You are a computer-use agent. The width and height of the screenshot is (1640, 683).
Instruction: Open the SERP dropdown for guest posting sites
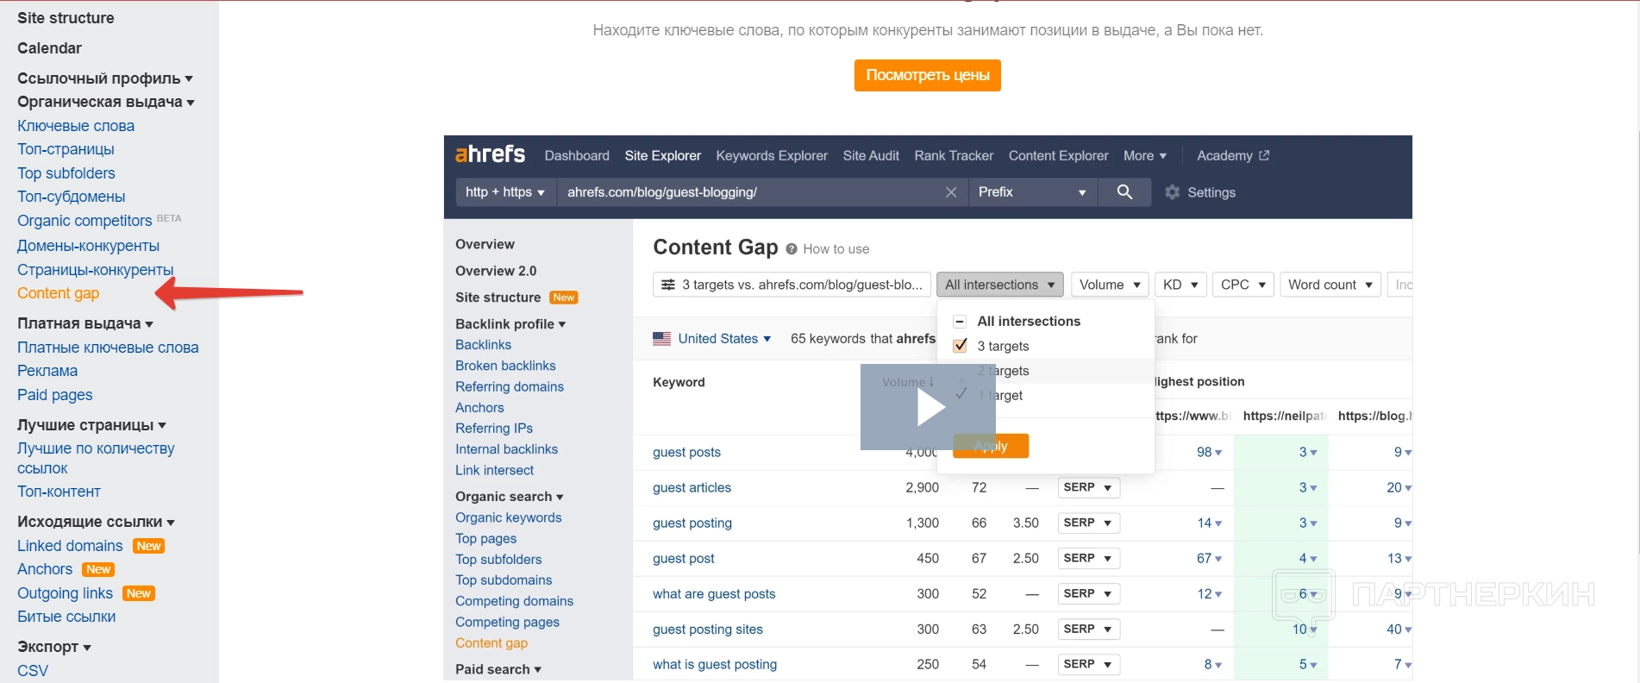click(x=1089, y=630)
